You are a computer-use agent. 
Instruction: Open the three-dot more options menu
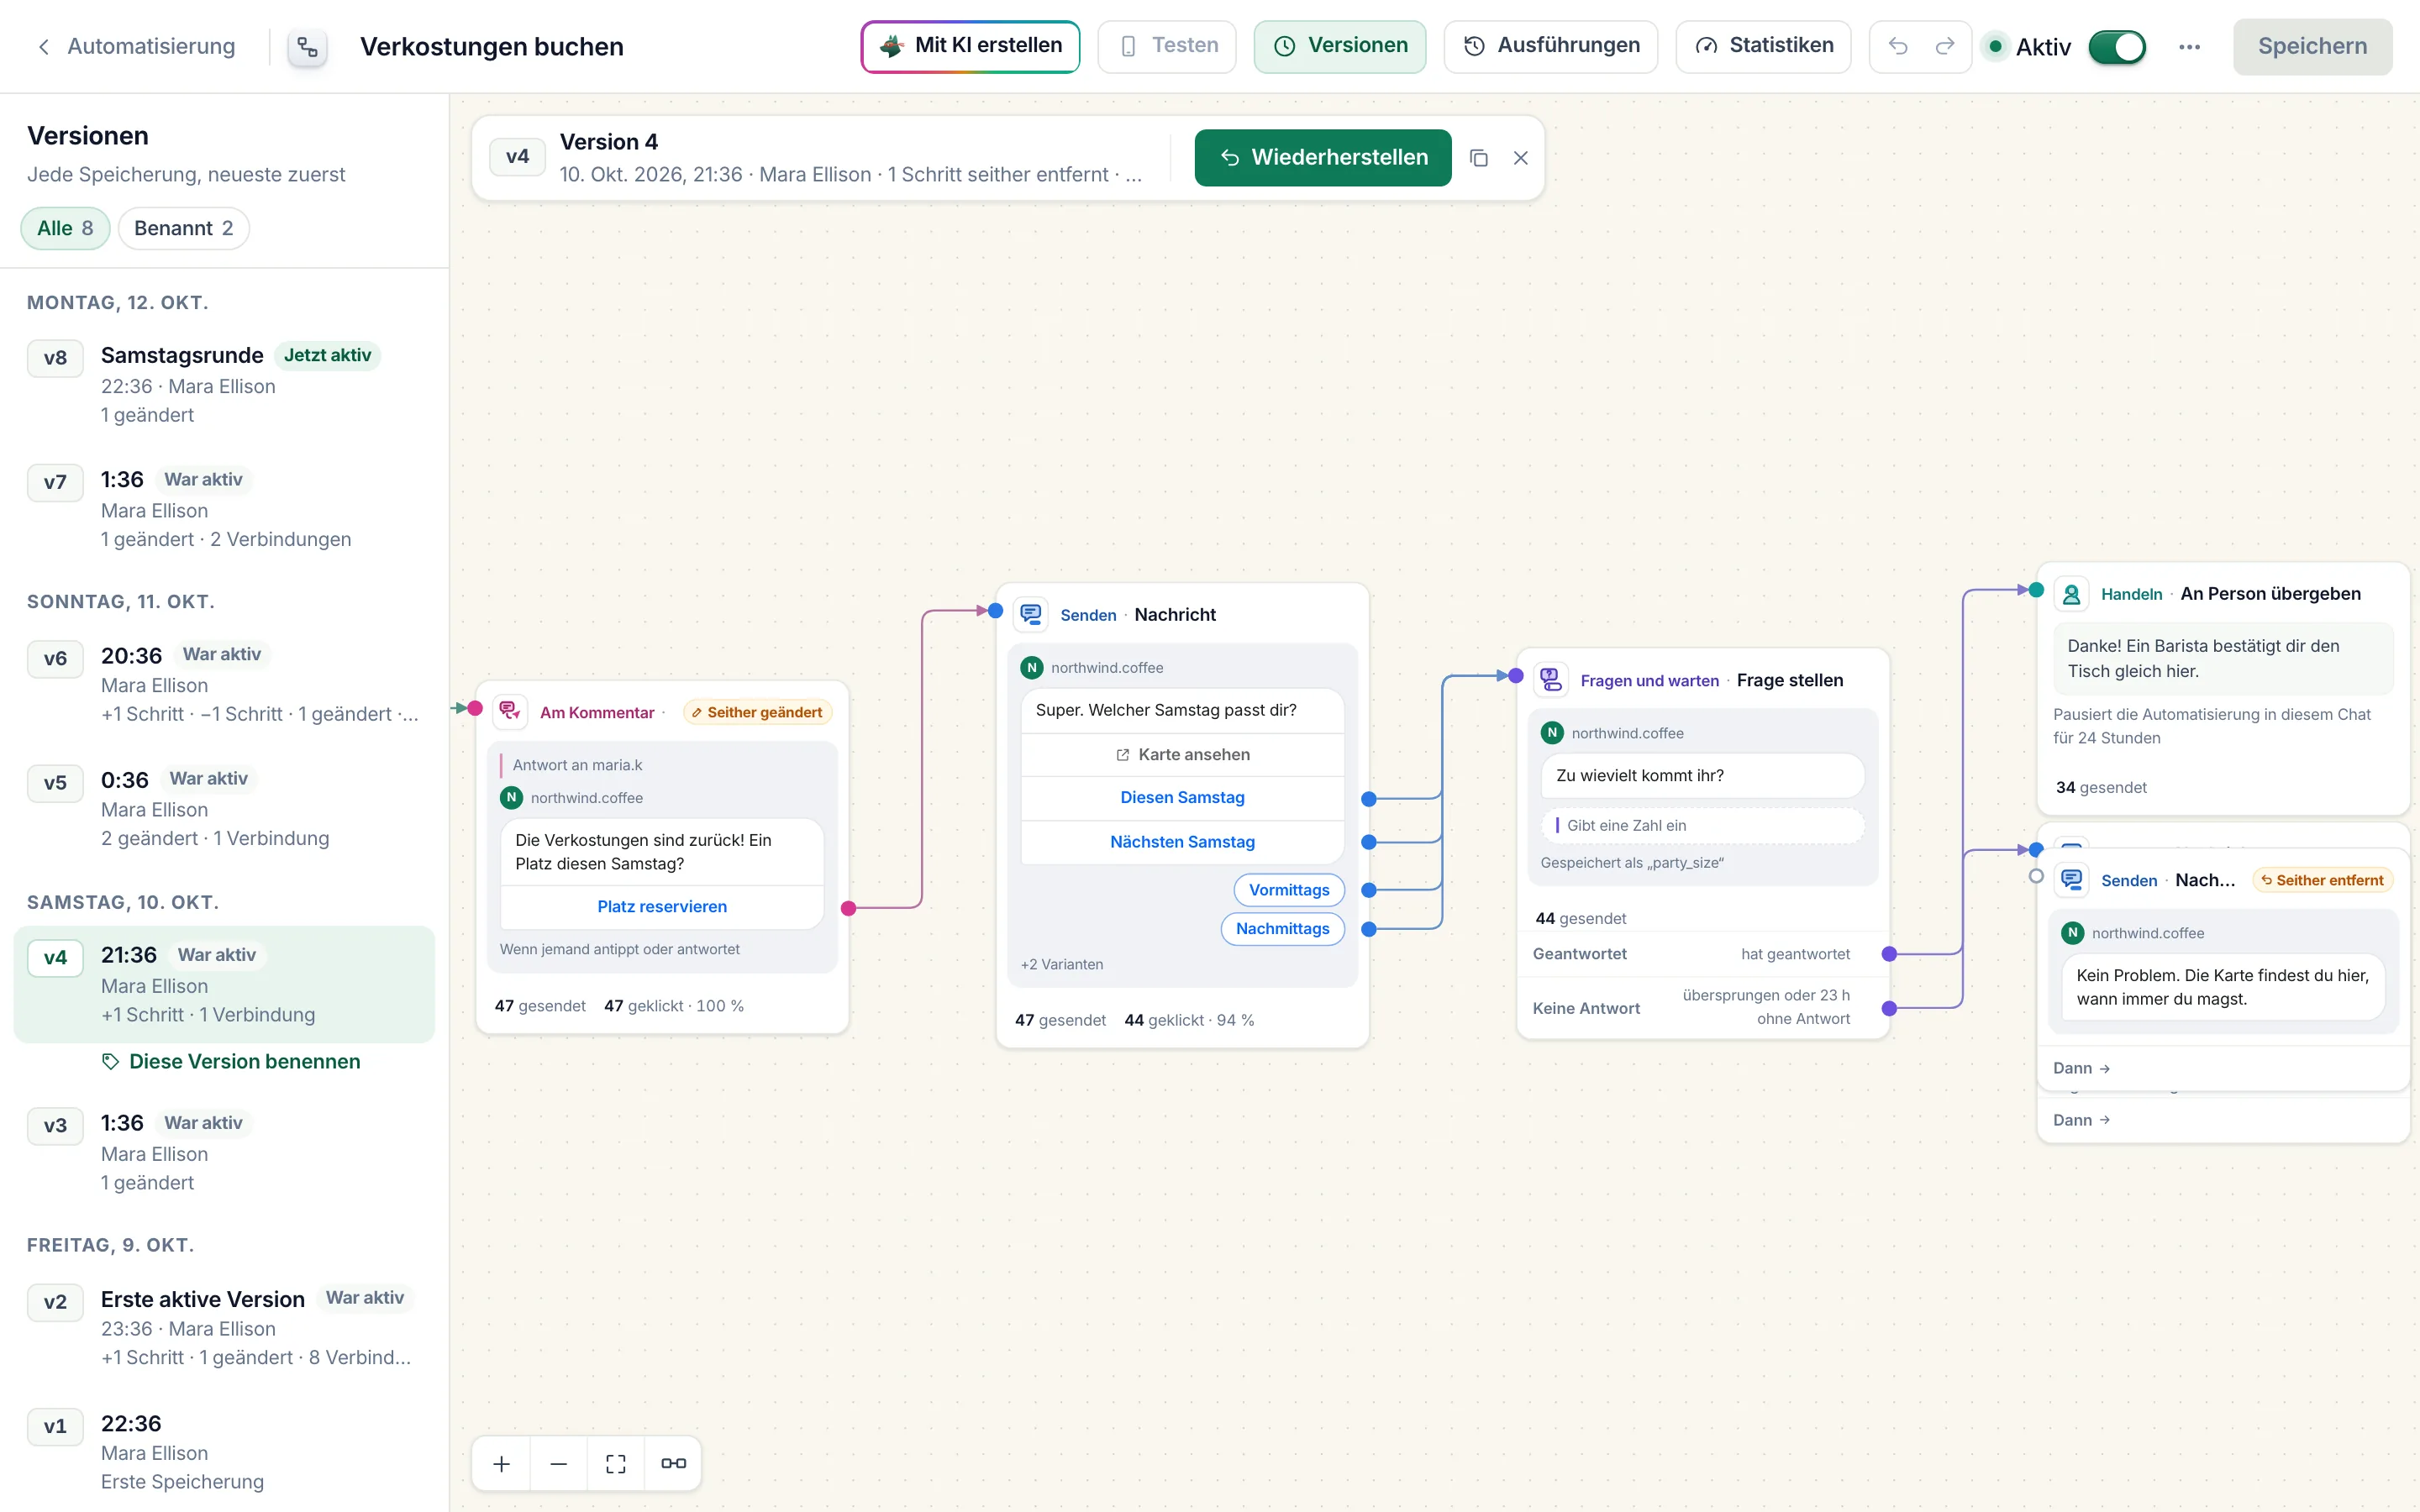pyautogui.click(x=2189, y=47)
